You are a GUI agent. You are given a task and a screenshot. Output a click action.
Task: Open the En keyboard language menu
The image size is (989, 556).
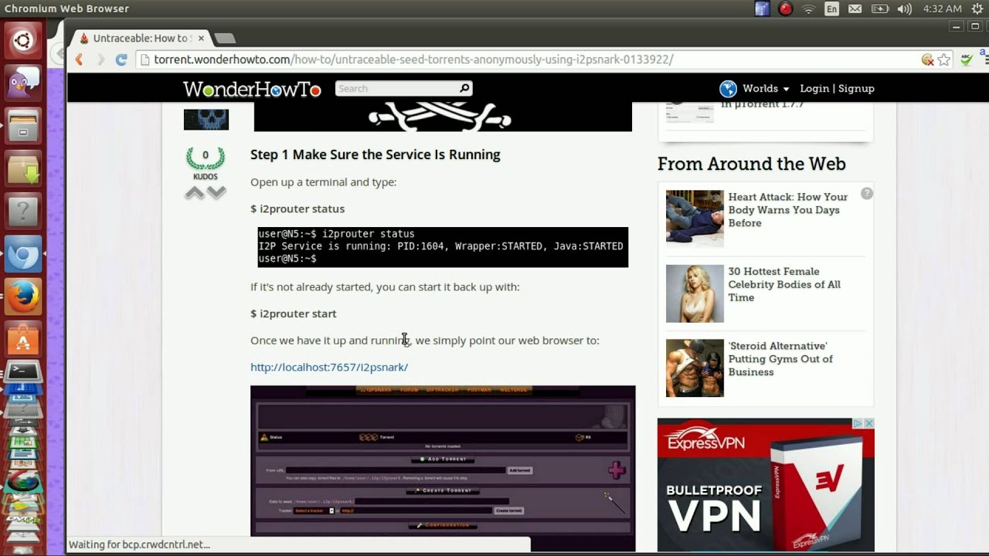[x=831, y=9]
